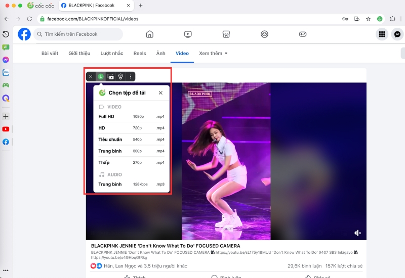Click the password key icon in address bar
Screen dimensions: 405x278
point(345,19)
